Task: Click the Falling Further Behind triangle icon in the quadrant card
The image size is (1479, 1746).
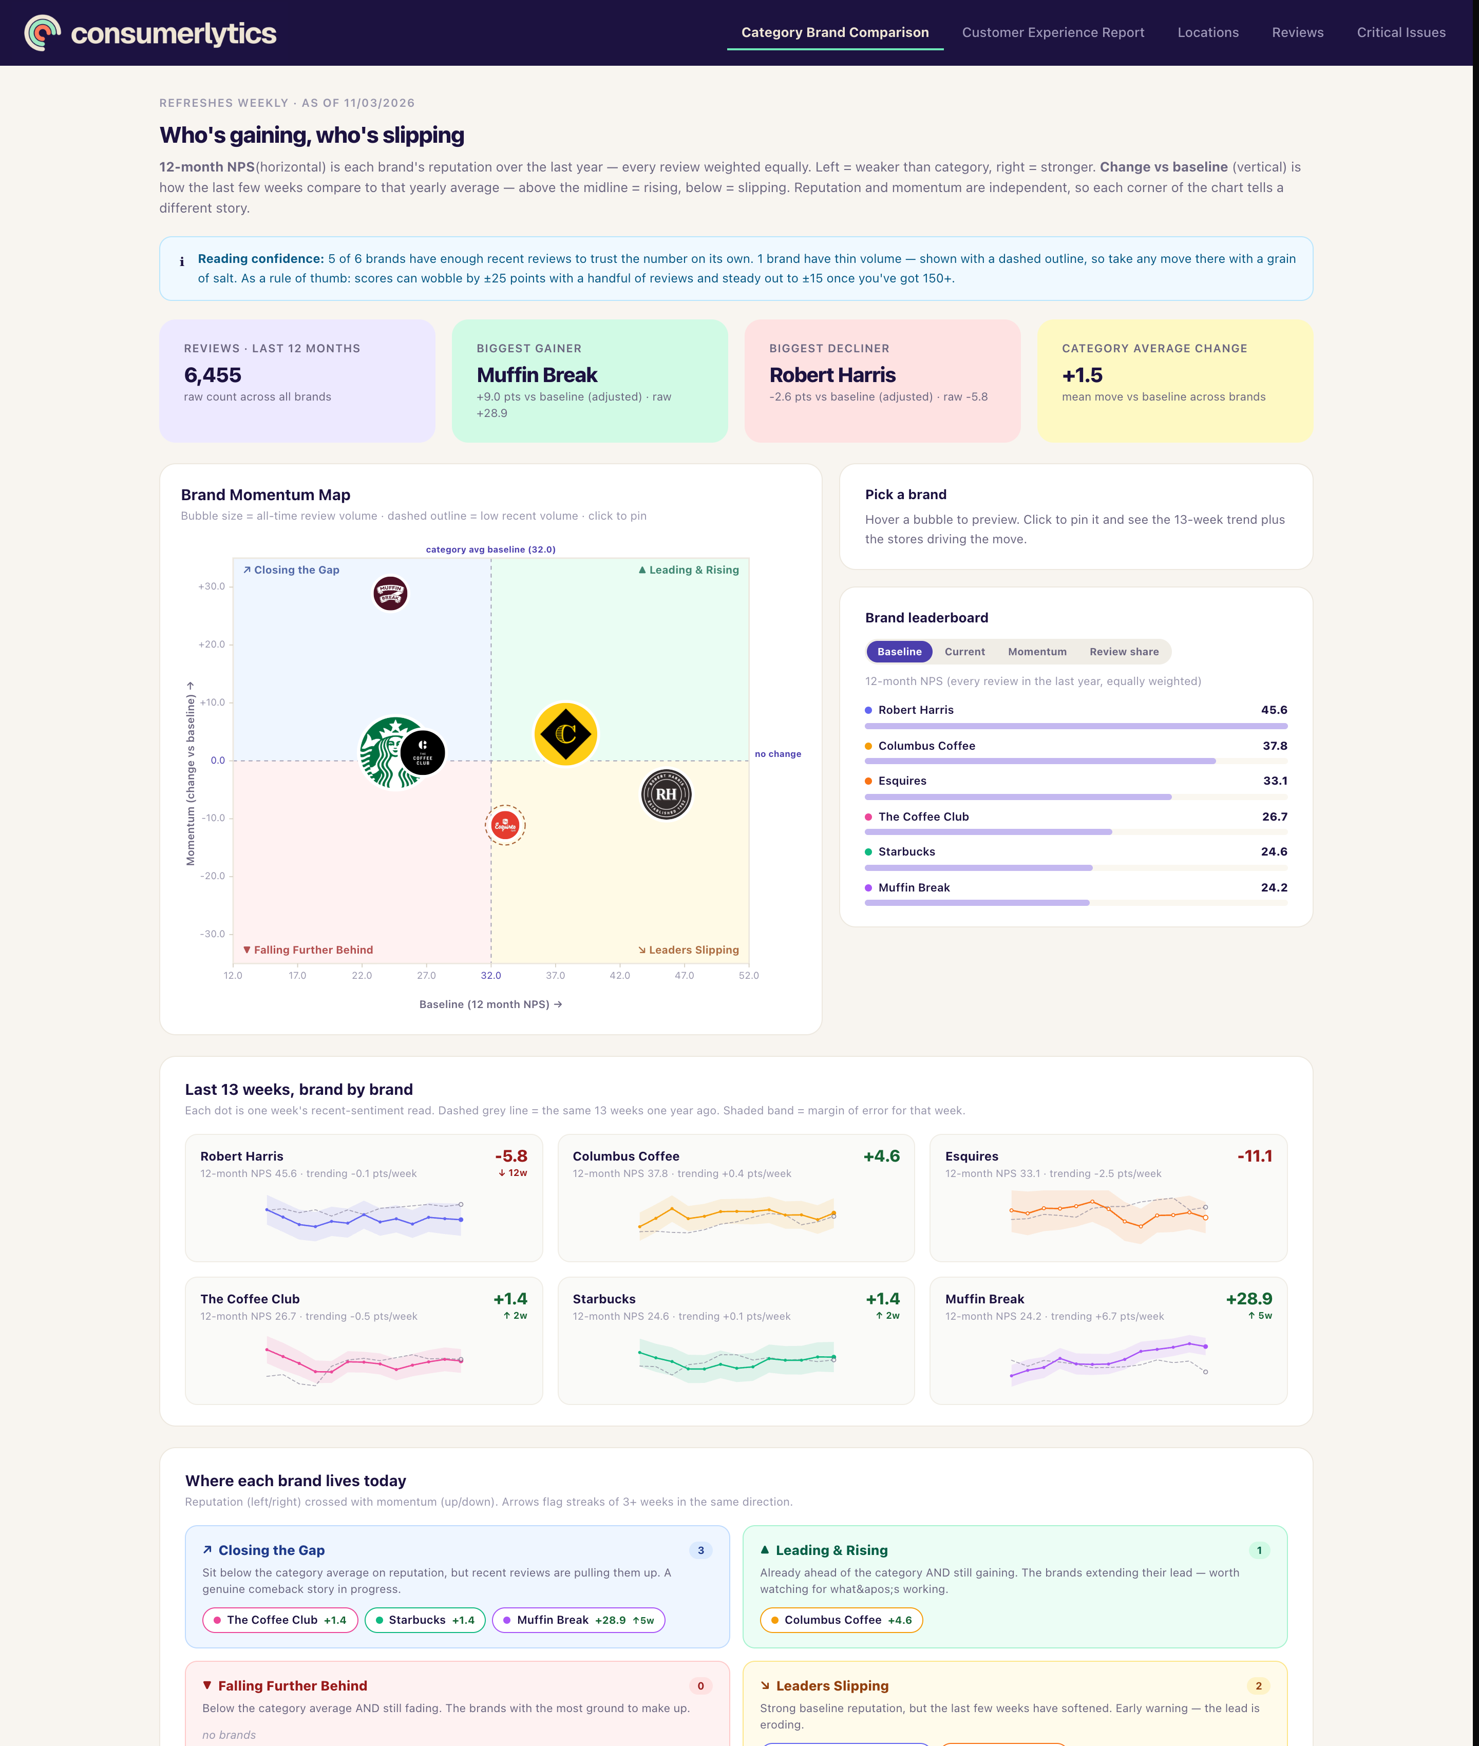Action: click(207, 1685)
